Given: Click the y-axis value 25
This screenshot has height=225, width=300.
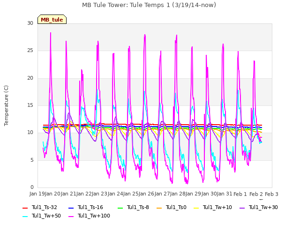Looking at the screenshot, I should point(30,51).
